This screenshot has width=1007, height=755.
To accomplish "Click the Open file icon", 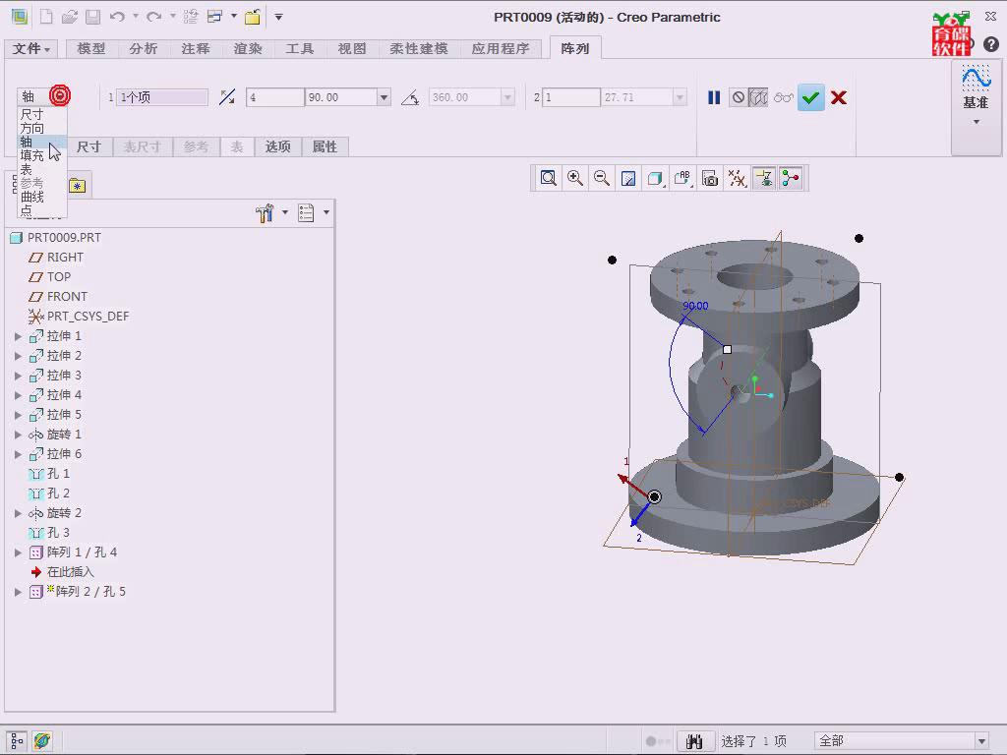I will click(x=70, y=17).
